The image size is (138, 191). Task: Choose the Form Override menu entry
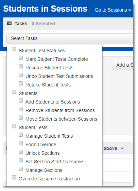41,145
